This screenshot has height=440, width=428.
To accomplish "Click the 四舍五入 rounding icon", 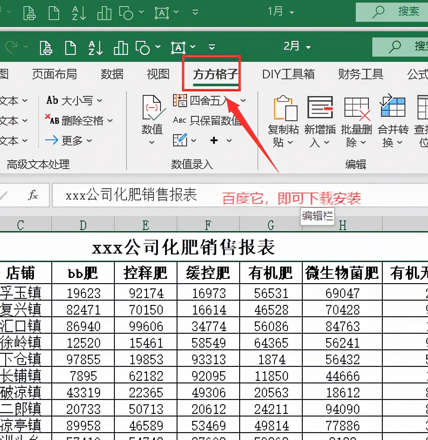I will (180, 101).
